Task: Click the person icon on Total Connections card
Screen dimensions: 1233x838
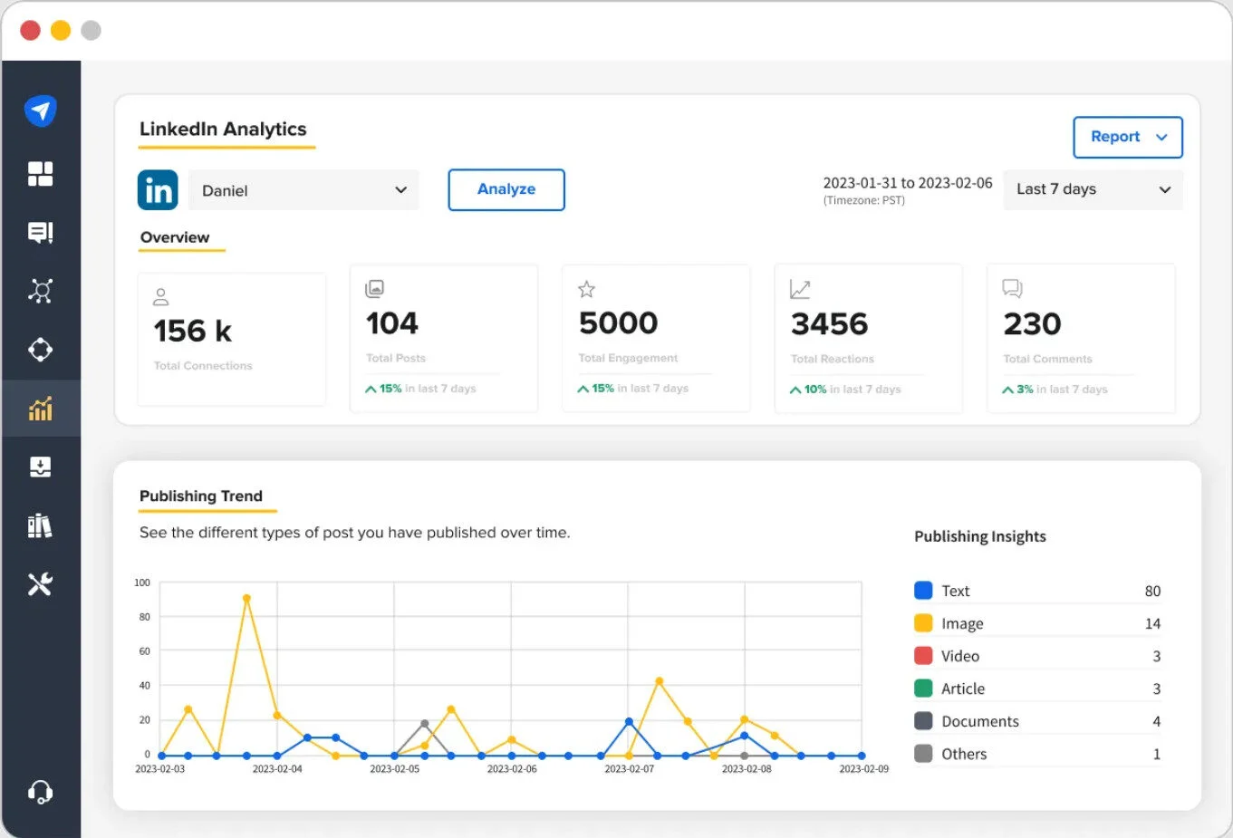Action: (x=161, y=296)
